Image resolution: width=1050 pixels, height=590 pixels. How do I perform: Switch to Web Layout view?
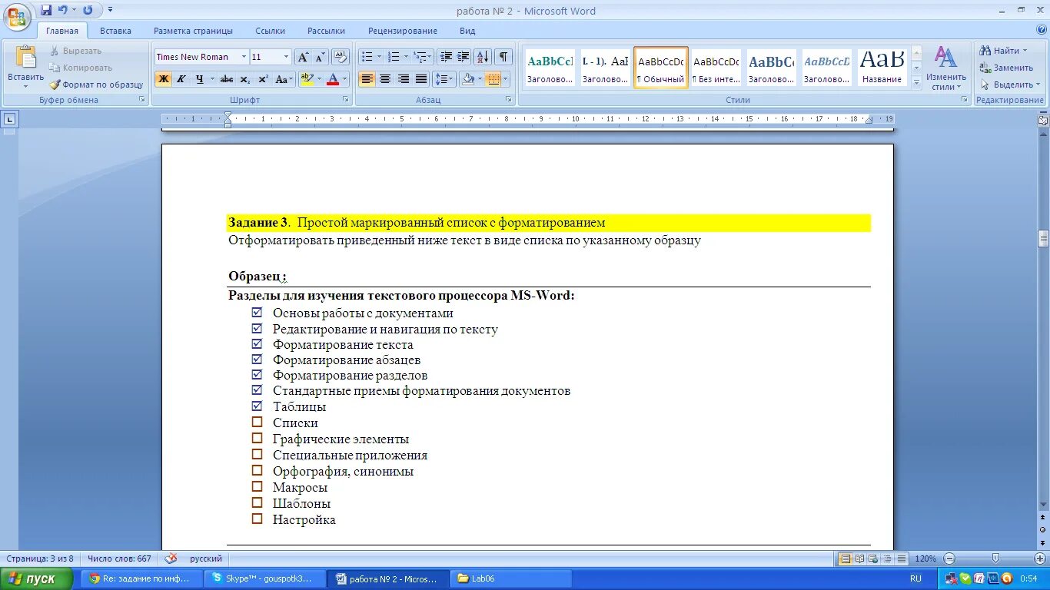874,559
